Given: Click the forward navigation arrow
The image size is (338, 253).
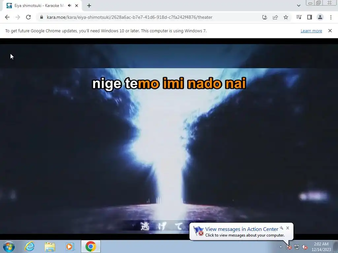Looking at the screenshot, I should [18, 17].
